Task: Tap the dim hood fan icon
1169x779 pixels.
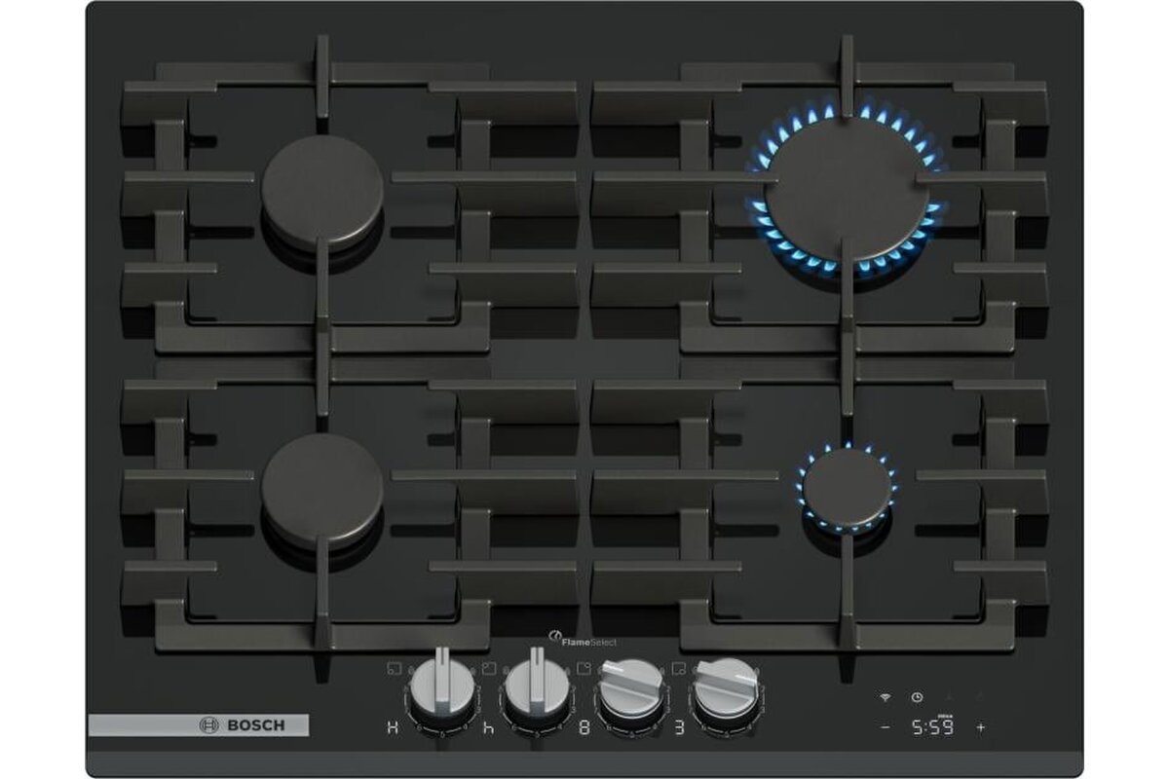Action: (x=948, y=697)
